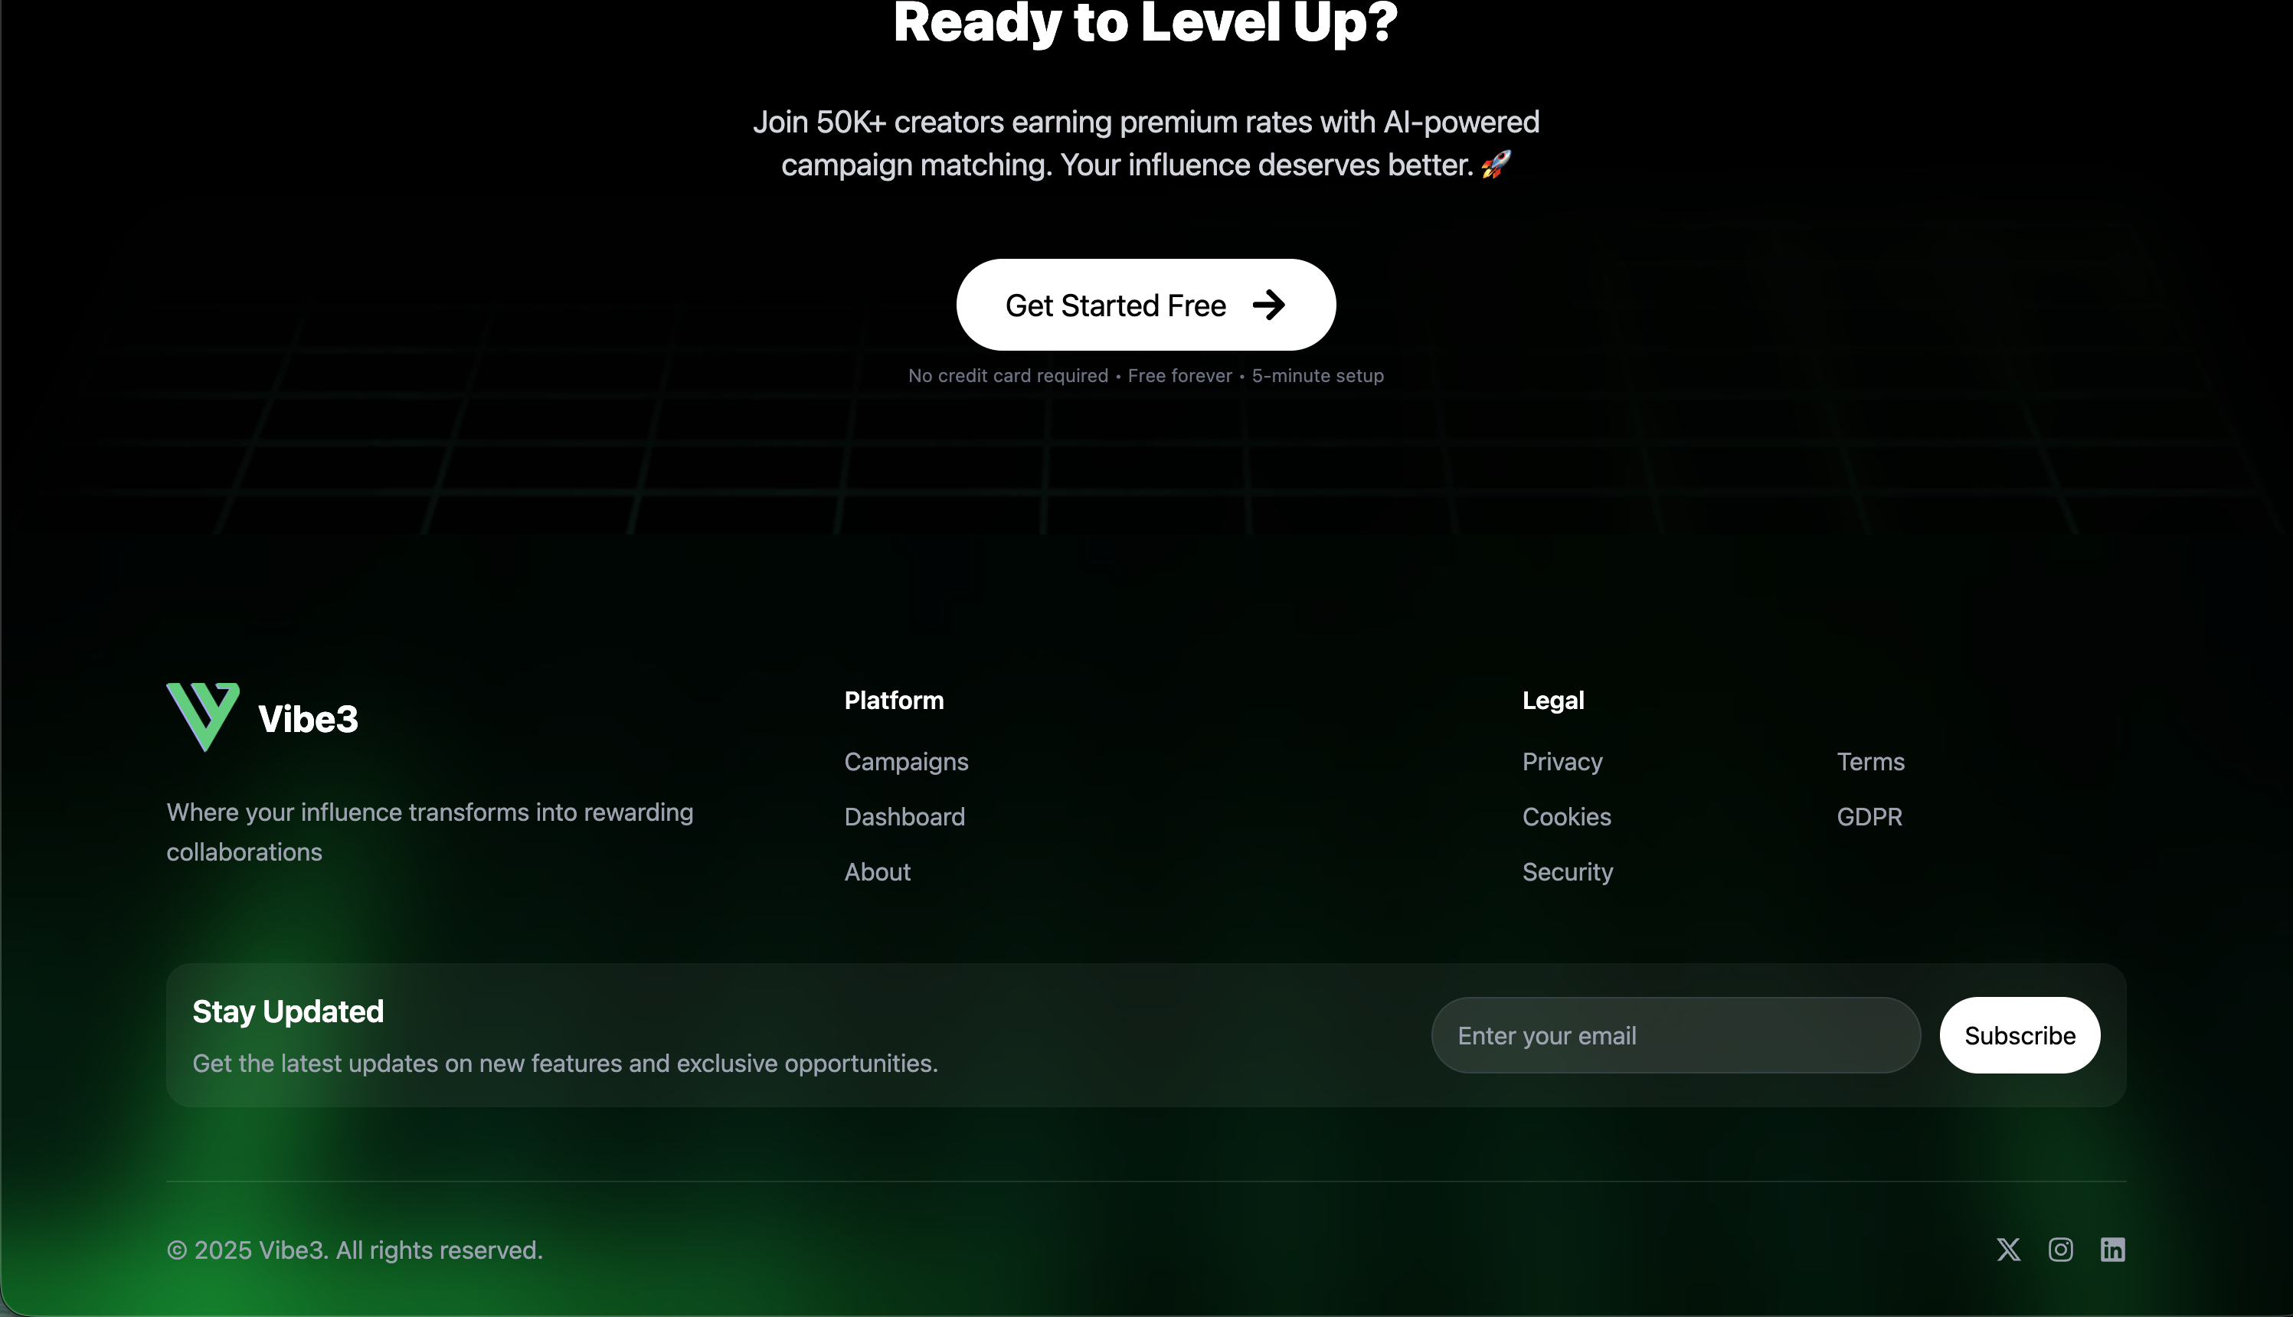The width and height of the screenshot is (2293, 1317).
Task: View the Privacy policy link
Action: tap(1562, 762)
